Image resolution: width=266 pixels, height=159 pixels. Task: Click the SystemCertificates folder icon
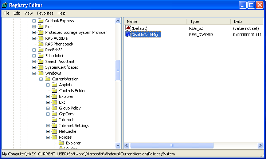[x=40, y=67]
